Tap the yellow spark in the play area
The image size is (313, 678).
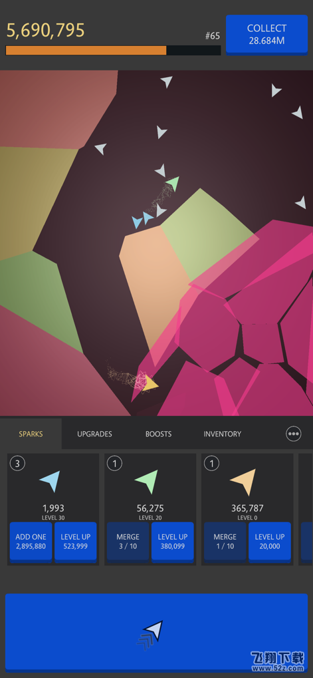pos(150,383)
